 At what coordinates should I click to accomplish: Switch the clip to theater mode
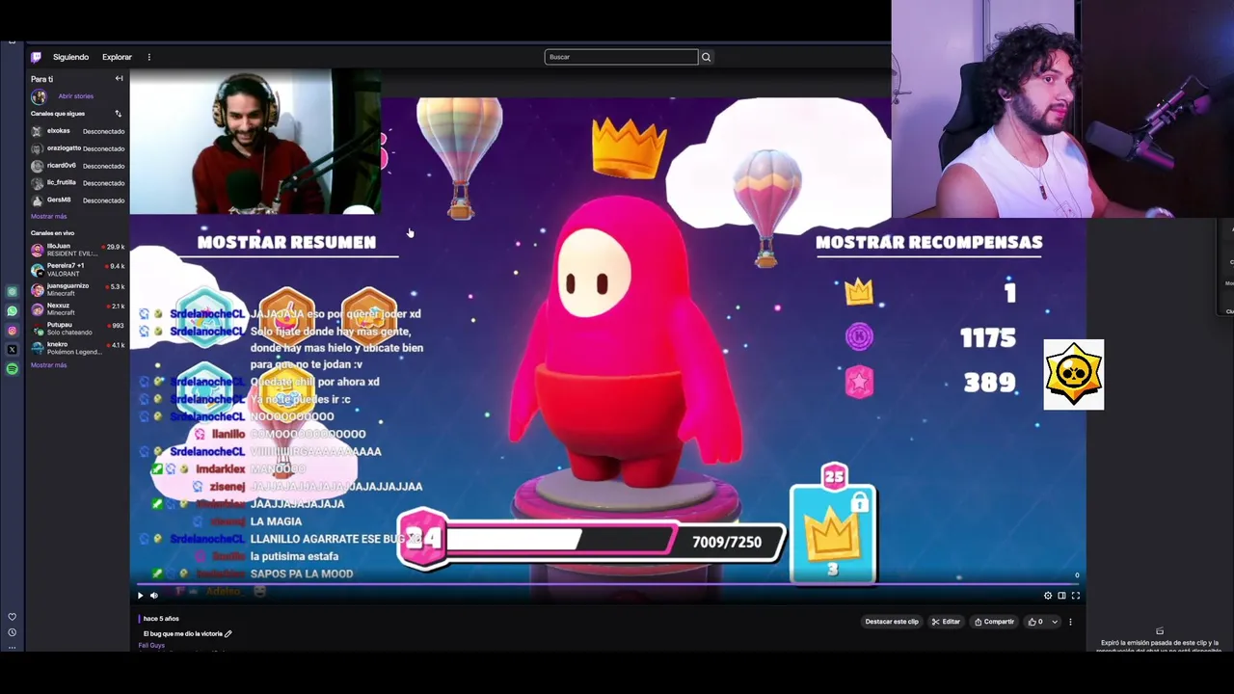point(1061,596)
